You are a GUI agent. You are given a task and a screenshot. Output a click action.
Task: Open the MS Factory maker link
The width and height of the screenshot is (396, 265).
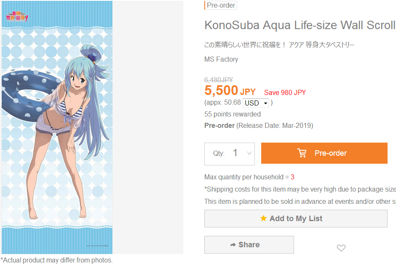click(221, 59)
